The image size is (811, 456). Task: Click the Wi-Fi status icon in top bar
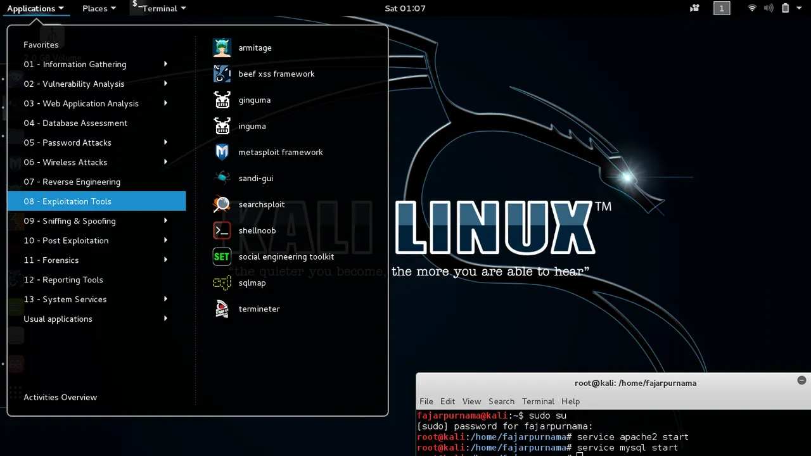pos(752,8)
